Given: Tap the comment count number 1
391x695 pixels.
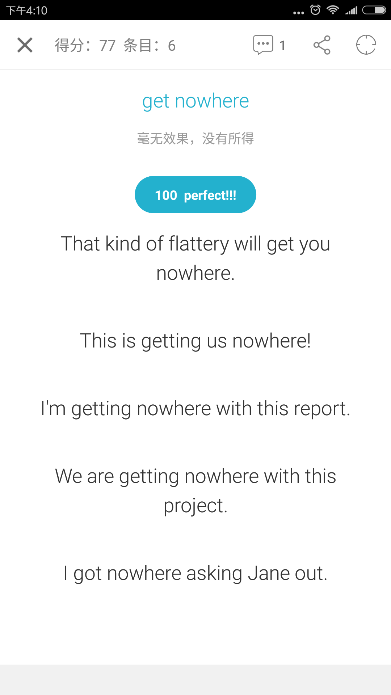Looking at the screenshot, I should tap(282, 46).
